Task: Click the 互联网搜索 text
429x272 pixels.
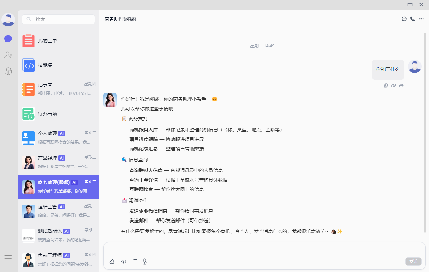Action: (x=141, y=189)
